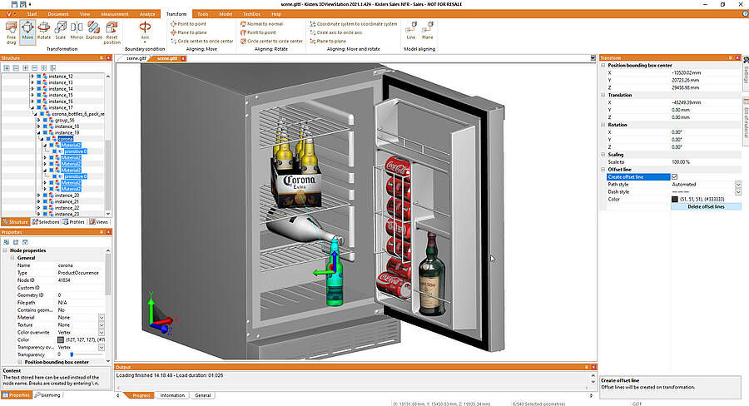Image resolution: width=749 pixels, height=406 pixels.
Task: Toggle visibility checkbox of corona node
Action: coord(47,139)
